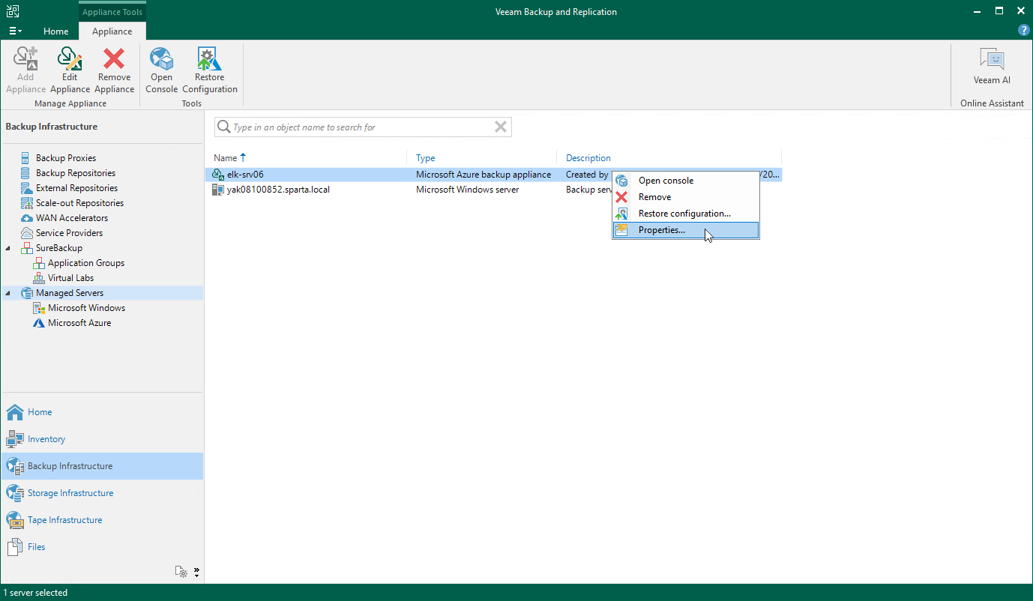Open the Veeam AI online assistant
The width and height of the screenshot is (1033, 601).
[x=992, y=67]
